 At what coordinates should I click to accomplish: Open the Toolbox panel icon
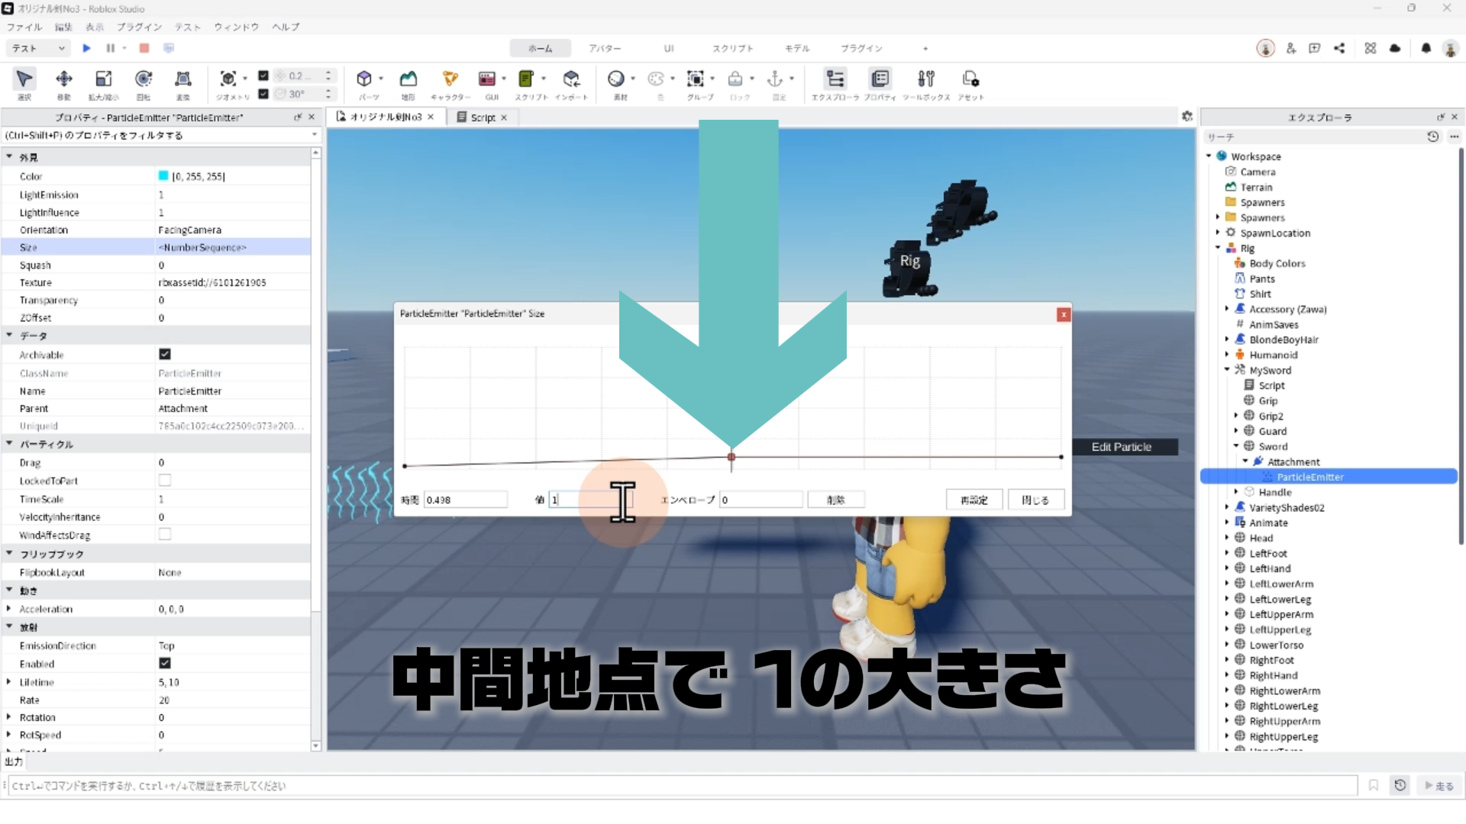click(926, 79)
